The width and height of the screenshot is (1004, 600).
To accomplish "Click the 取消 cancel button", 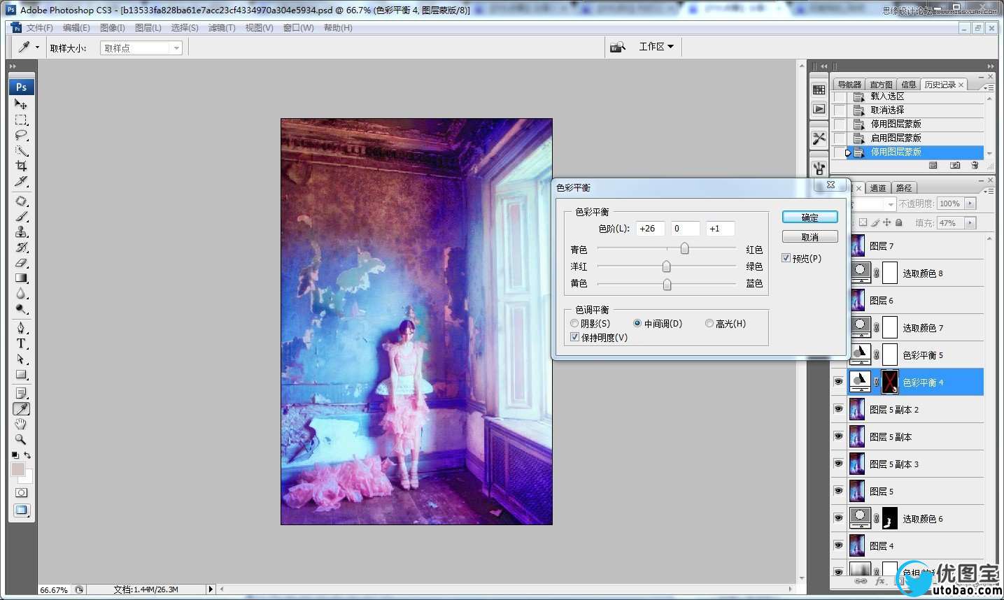I will tap(809, 237).
